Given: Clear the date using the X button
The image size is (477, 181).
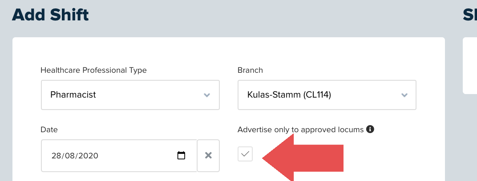Looking at the screenshot, I should [208, 156].
